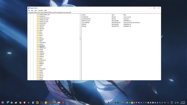Select the inpoutx64 key in the tree
Screen dimensions: 187x105
[42, 46]
